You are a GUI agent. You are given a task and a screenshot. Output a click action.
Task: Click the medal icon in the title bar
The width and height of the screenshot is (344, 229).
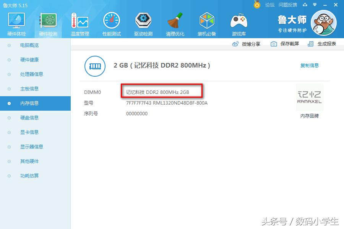(x=257, y=5)
